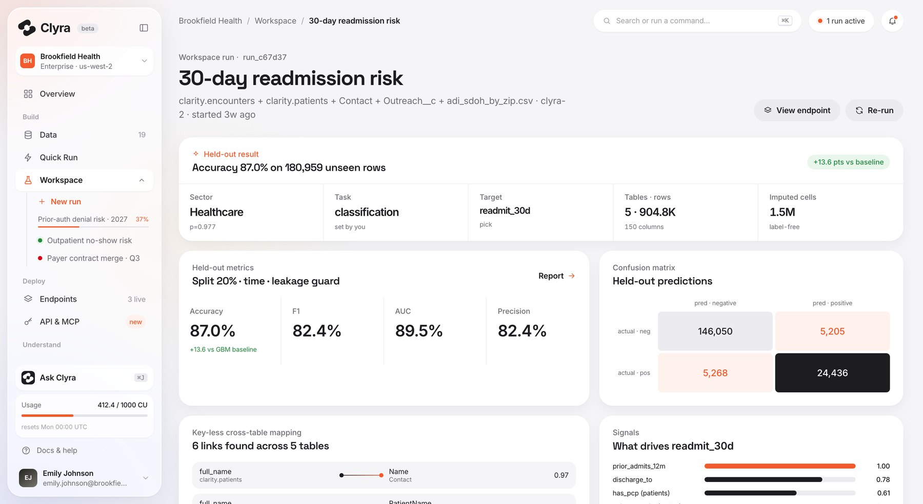Click the search magnifier icon
Screen dimensions: 923x504
607,21
